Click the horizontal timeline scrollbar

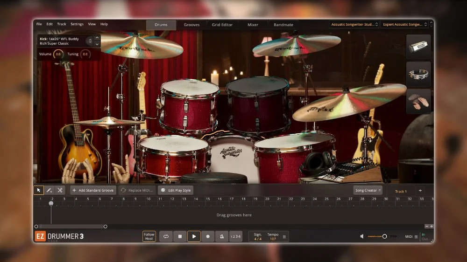coord(71,227)
